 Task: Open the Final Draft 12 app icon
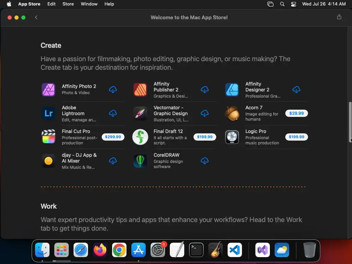(x=140, y=137)
